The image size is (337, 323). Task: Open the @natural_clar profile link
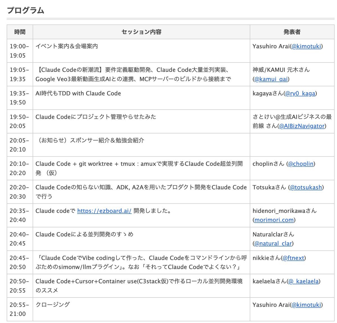273,243
